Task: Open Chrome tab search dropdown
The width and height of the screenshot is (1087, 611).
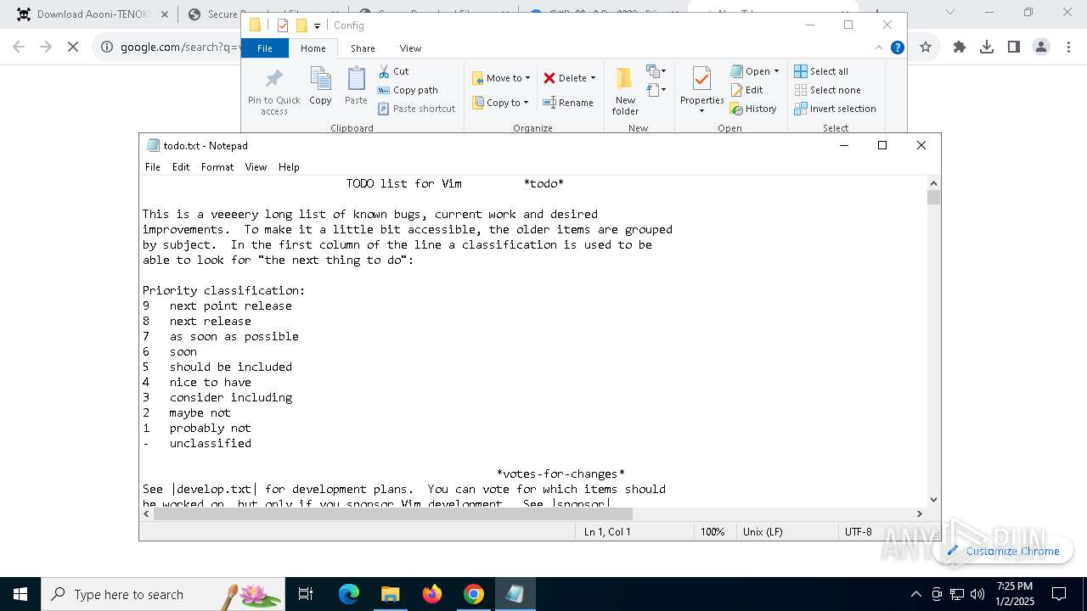Action: click(950, 13)
